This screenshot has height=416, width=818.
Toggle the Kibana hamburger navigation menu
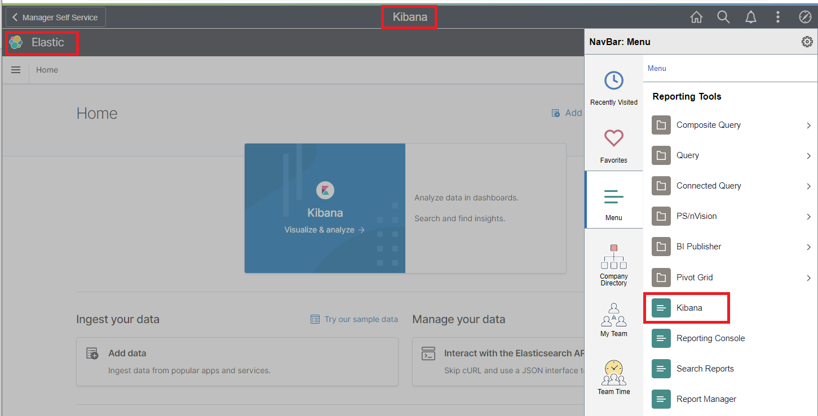point(16,70)
